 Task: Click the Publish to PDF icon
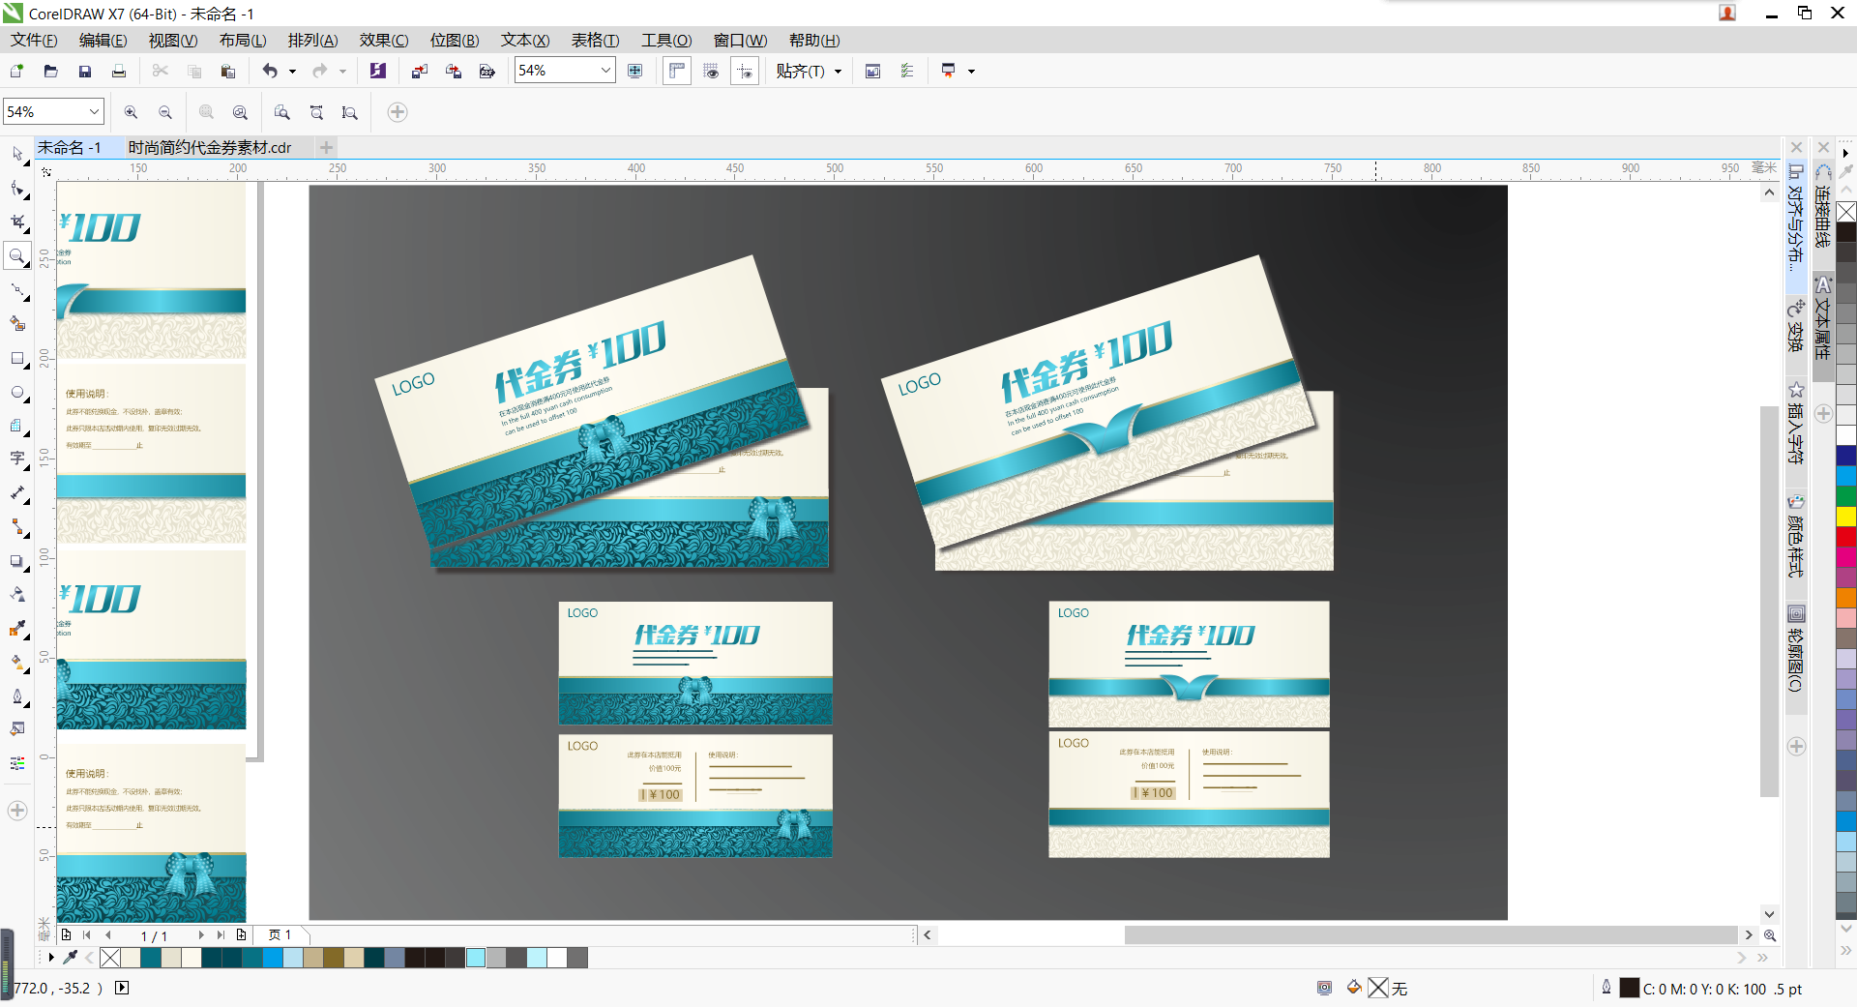pyautogui.click(x=486, y=71)
